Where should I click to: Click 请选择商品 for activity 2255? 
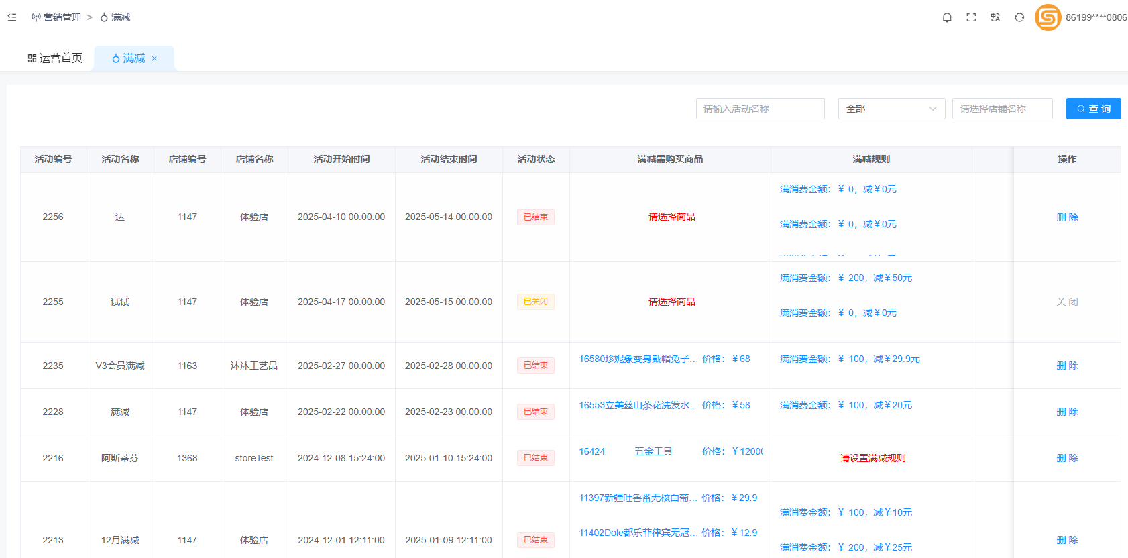click(x=671, y=302)
